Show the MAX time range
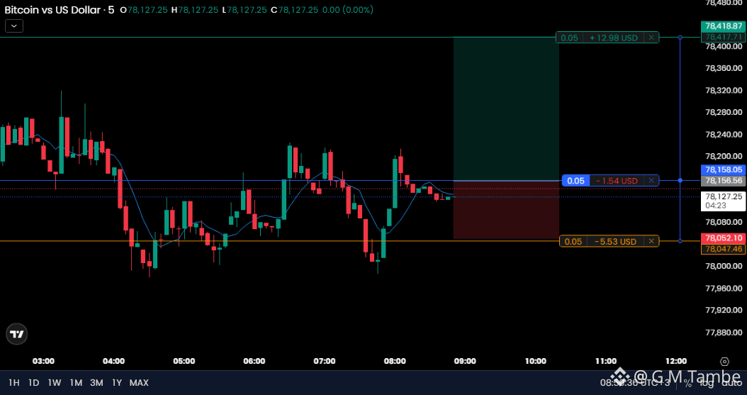The image size is (747, 395). (139, 383)
